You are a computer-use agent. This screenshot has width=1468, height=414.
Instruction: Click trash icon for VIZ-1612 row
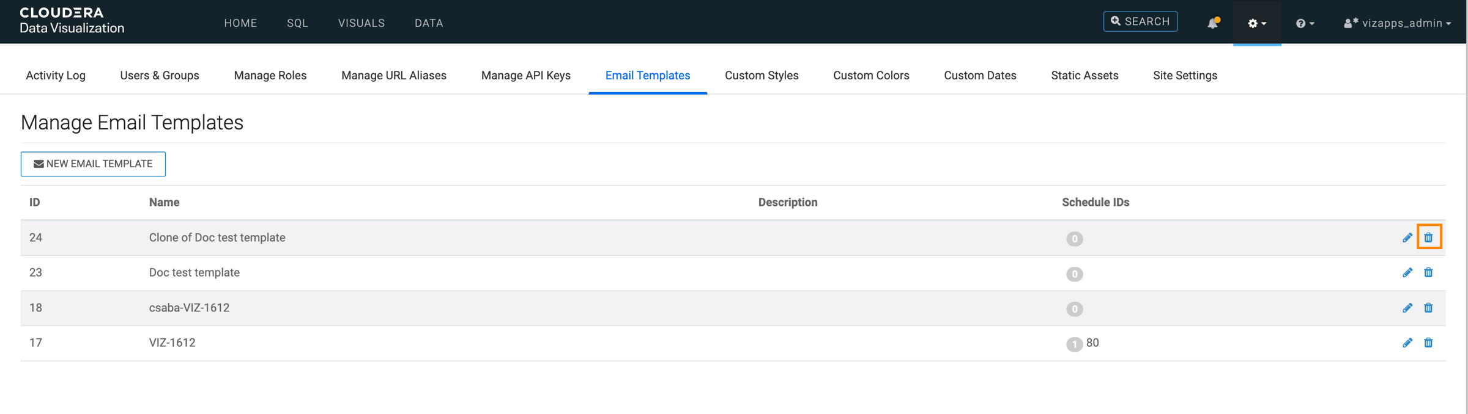[x=1428, y=343]
